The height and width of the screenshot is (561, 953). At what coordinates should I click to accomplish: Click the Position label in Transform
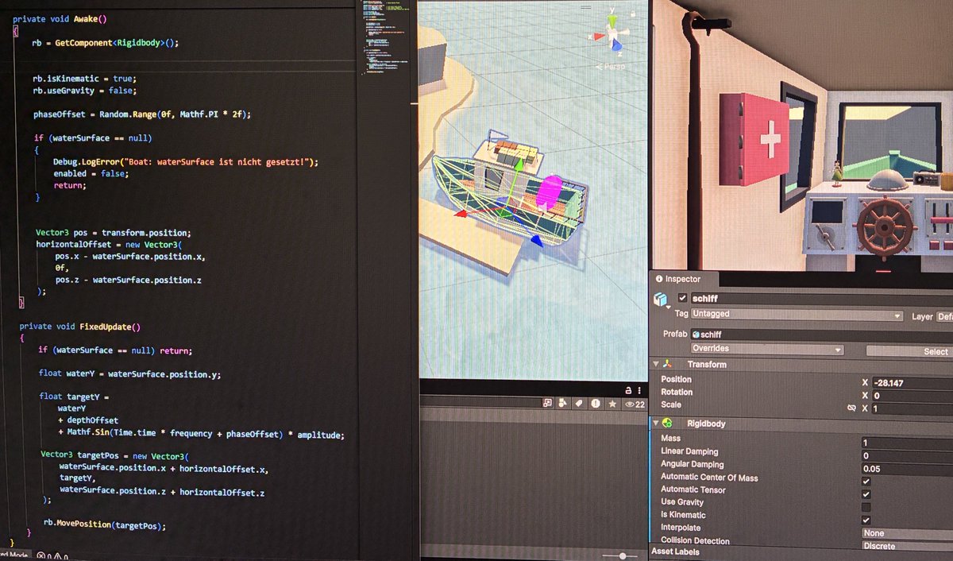(x=676, y=380)
